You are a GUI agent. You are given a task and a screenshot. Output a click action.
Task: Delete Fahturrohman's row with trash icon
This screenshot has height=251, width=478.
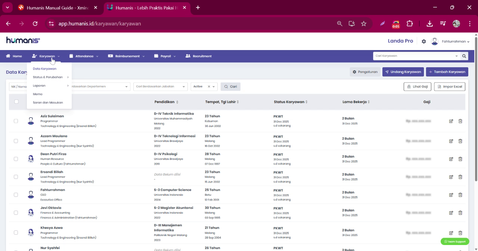pyautogui.click(x=460, y=195)
